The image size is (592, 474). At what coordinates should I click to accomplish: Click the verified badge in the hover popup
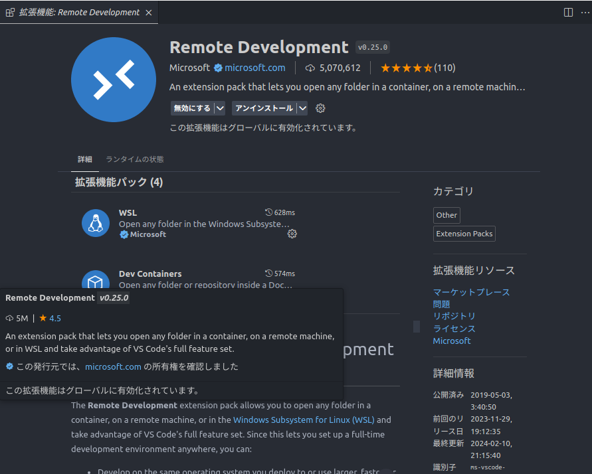(x=10, y=366)
